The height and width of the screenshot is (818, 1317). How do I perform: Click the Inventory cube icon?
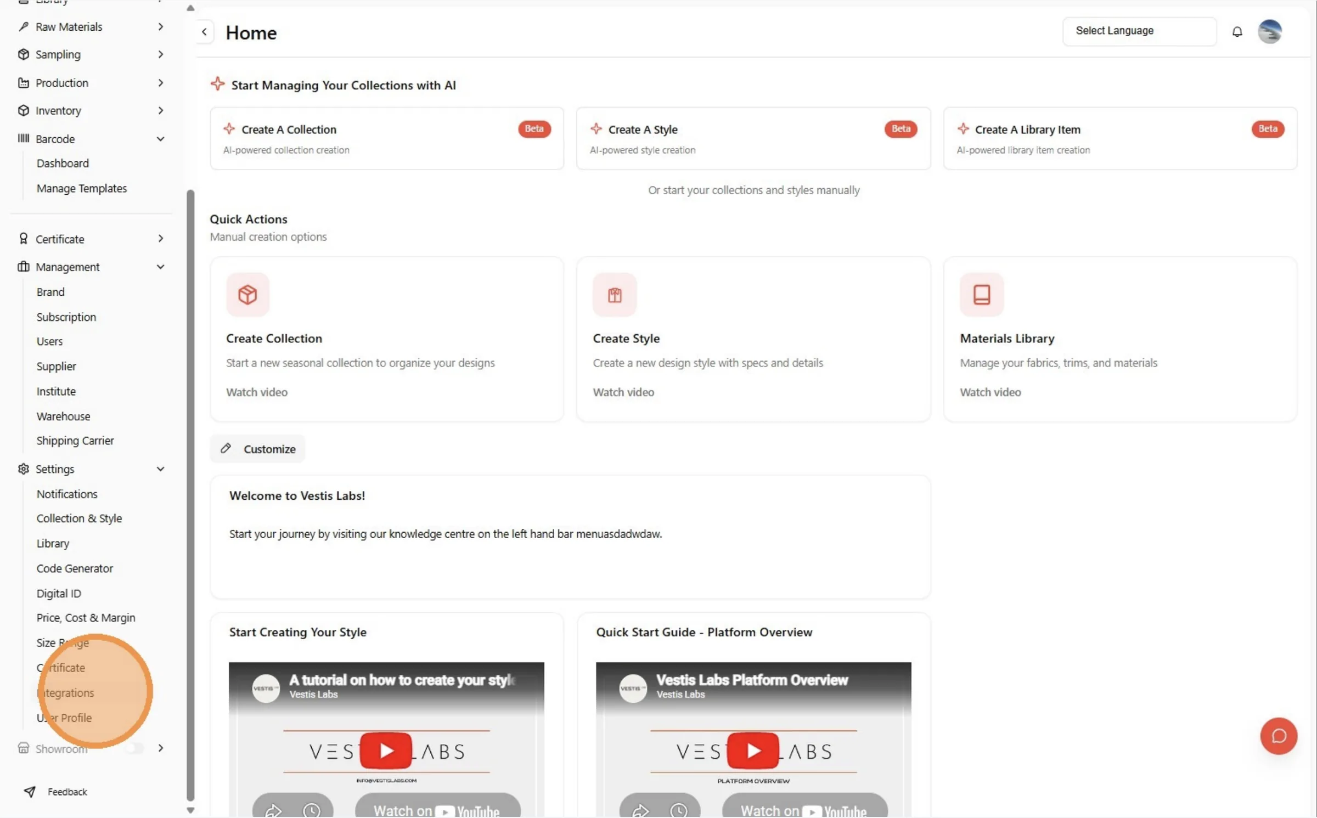[23, 110]
